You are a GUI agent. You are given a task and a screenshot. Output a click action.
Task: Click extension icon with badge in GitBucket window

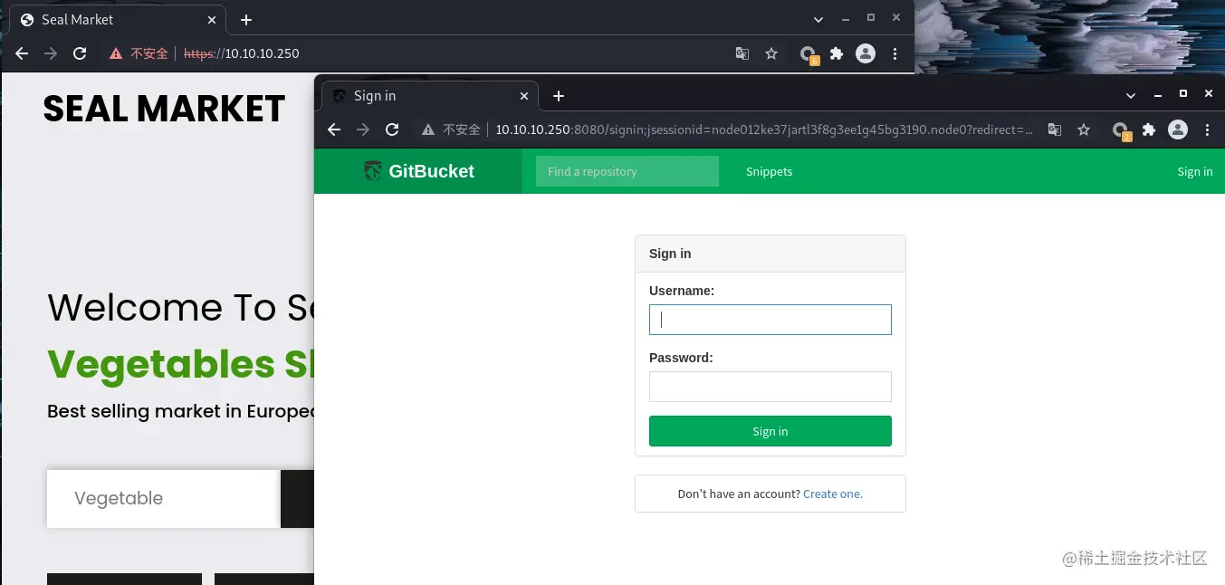coord(1122,131)
